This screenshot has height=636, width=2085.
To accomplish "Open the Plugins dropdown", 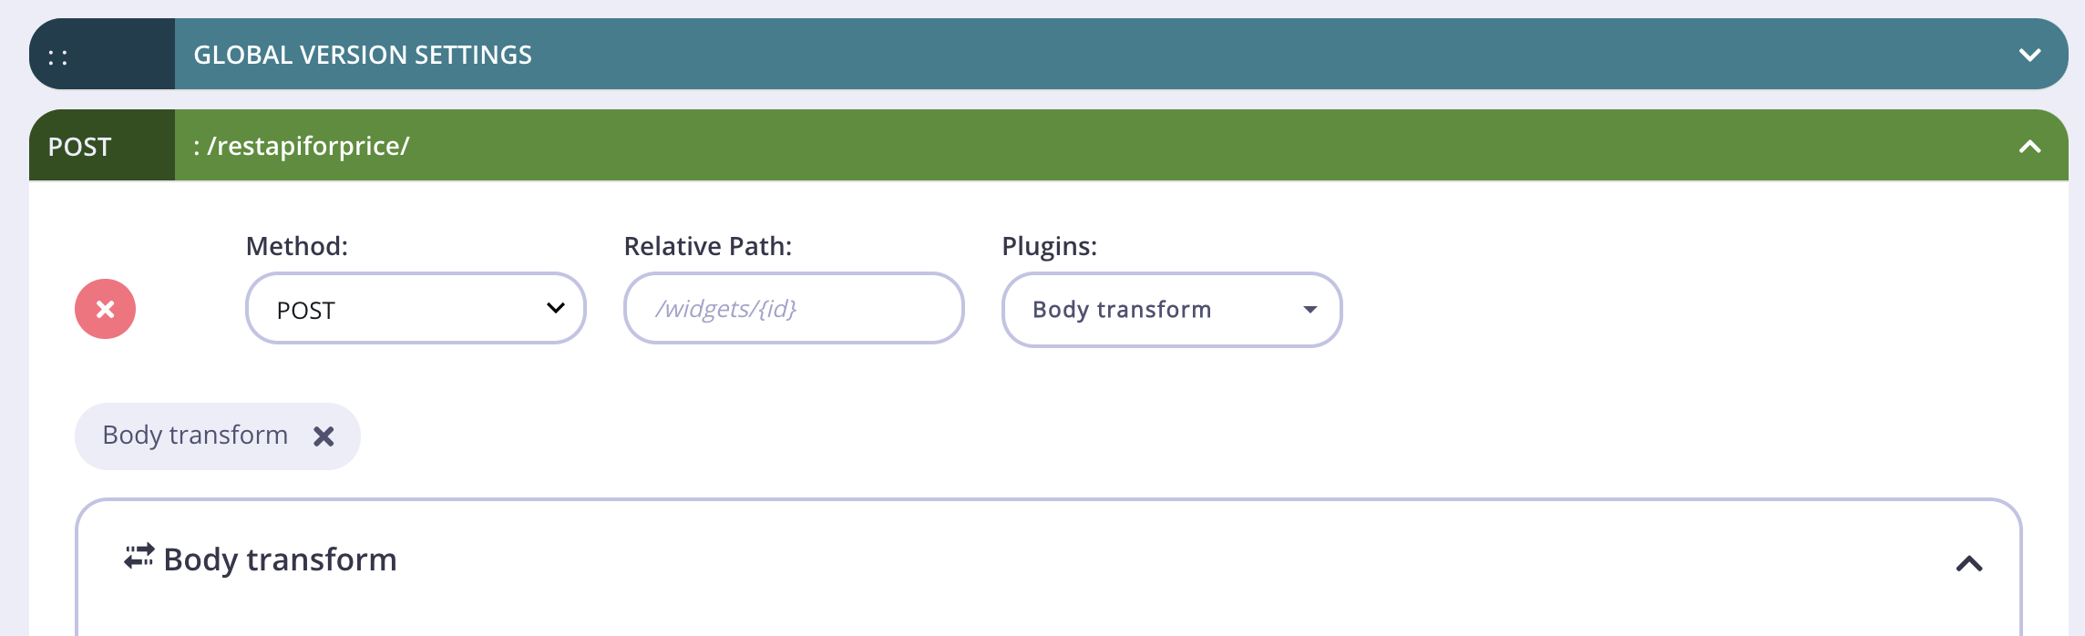I will tap(1172, 310).
